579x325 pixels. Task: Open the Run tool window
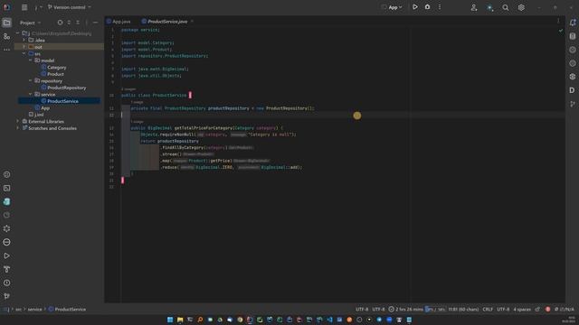[x=6, y=255]
